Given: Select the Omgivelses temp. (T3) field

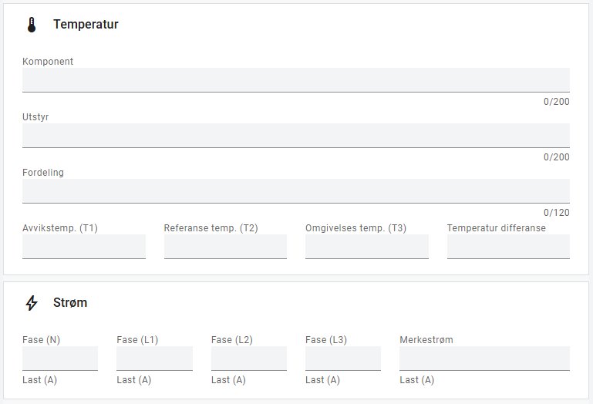Looking at the screenshot, I should pos(367,247).
